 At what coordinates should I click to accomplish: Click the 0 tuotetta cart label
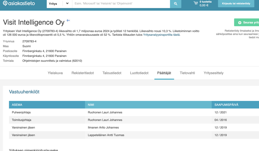[205, 2]
